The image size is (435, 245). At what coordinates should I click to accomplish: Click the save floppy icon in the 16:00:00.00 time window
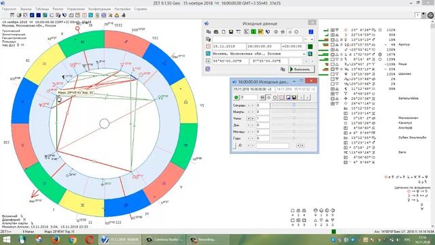[294, 97]
